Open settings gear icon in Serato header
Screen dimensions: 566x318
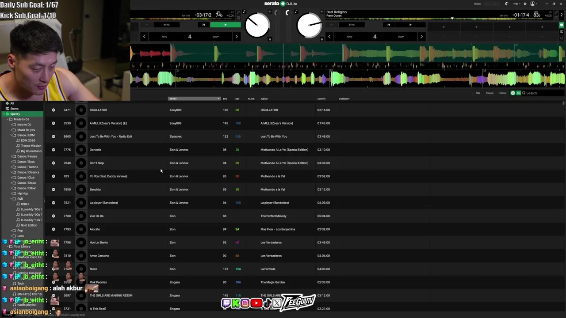[525, 4]
